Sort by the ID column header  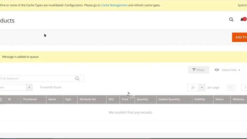pos(14,100)
